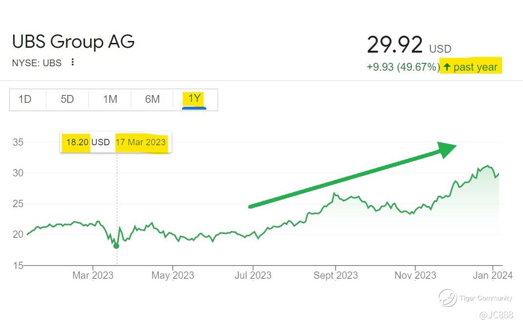Switch to the 6M chart range

click(152, 99)
